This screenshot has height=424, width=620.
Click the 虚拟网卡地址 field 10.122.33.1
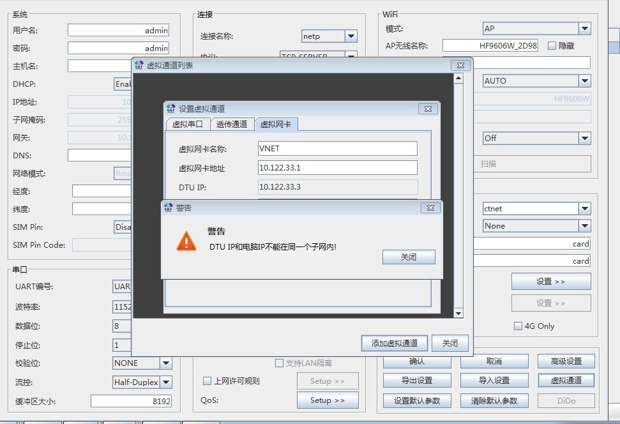338,167
